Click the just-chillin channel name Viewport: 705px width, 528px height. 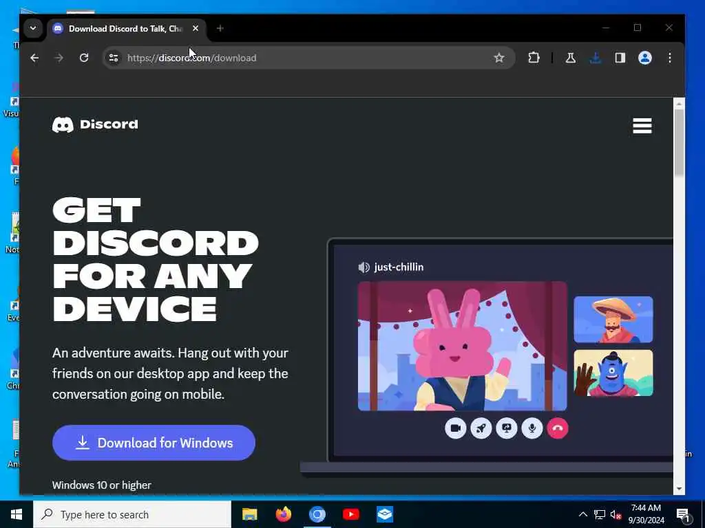tap(399, 267)
